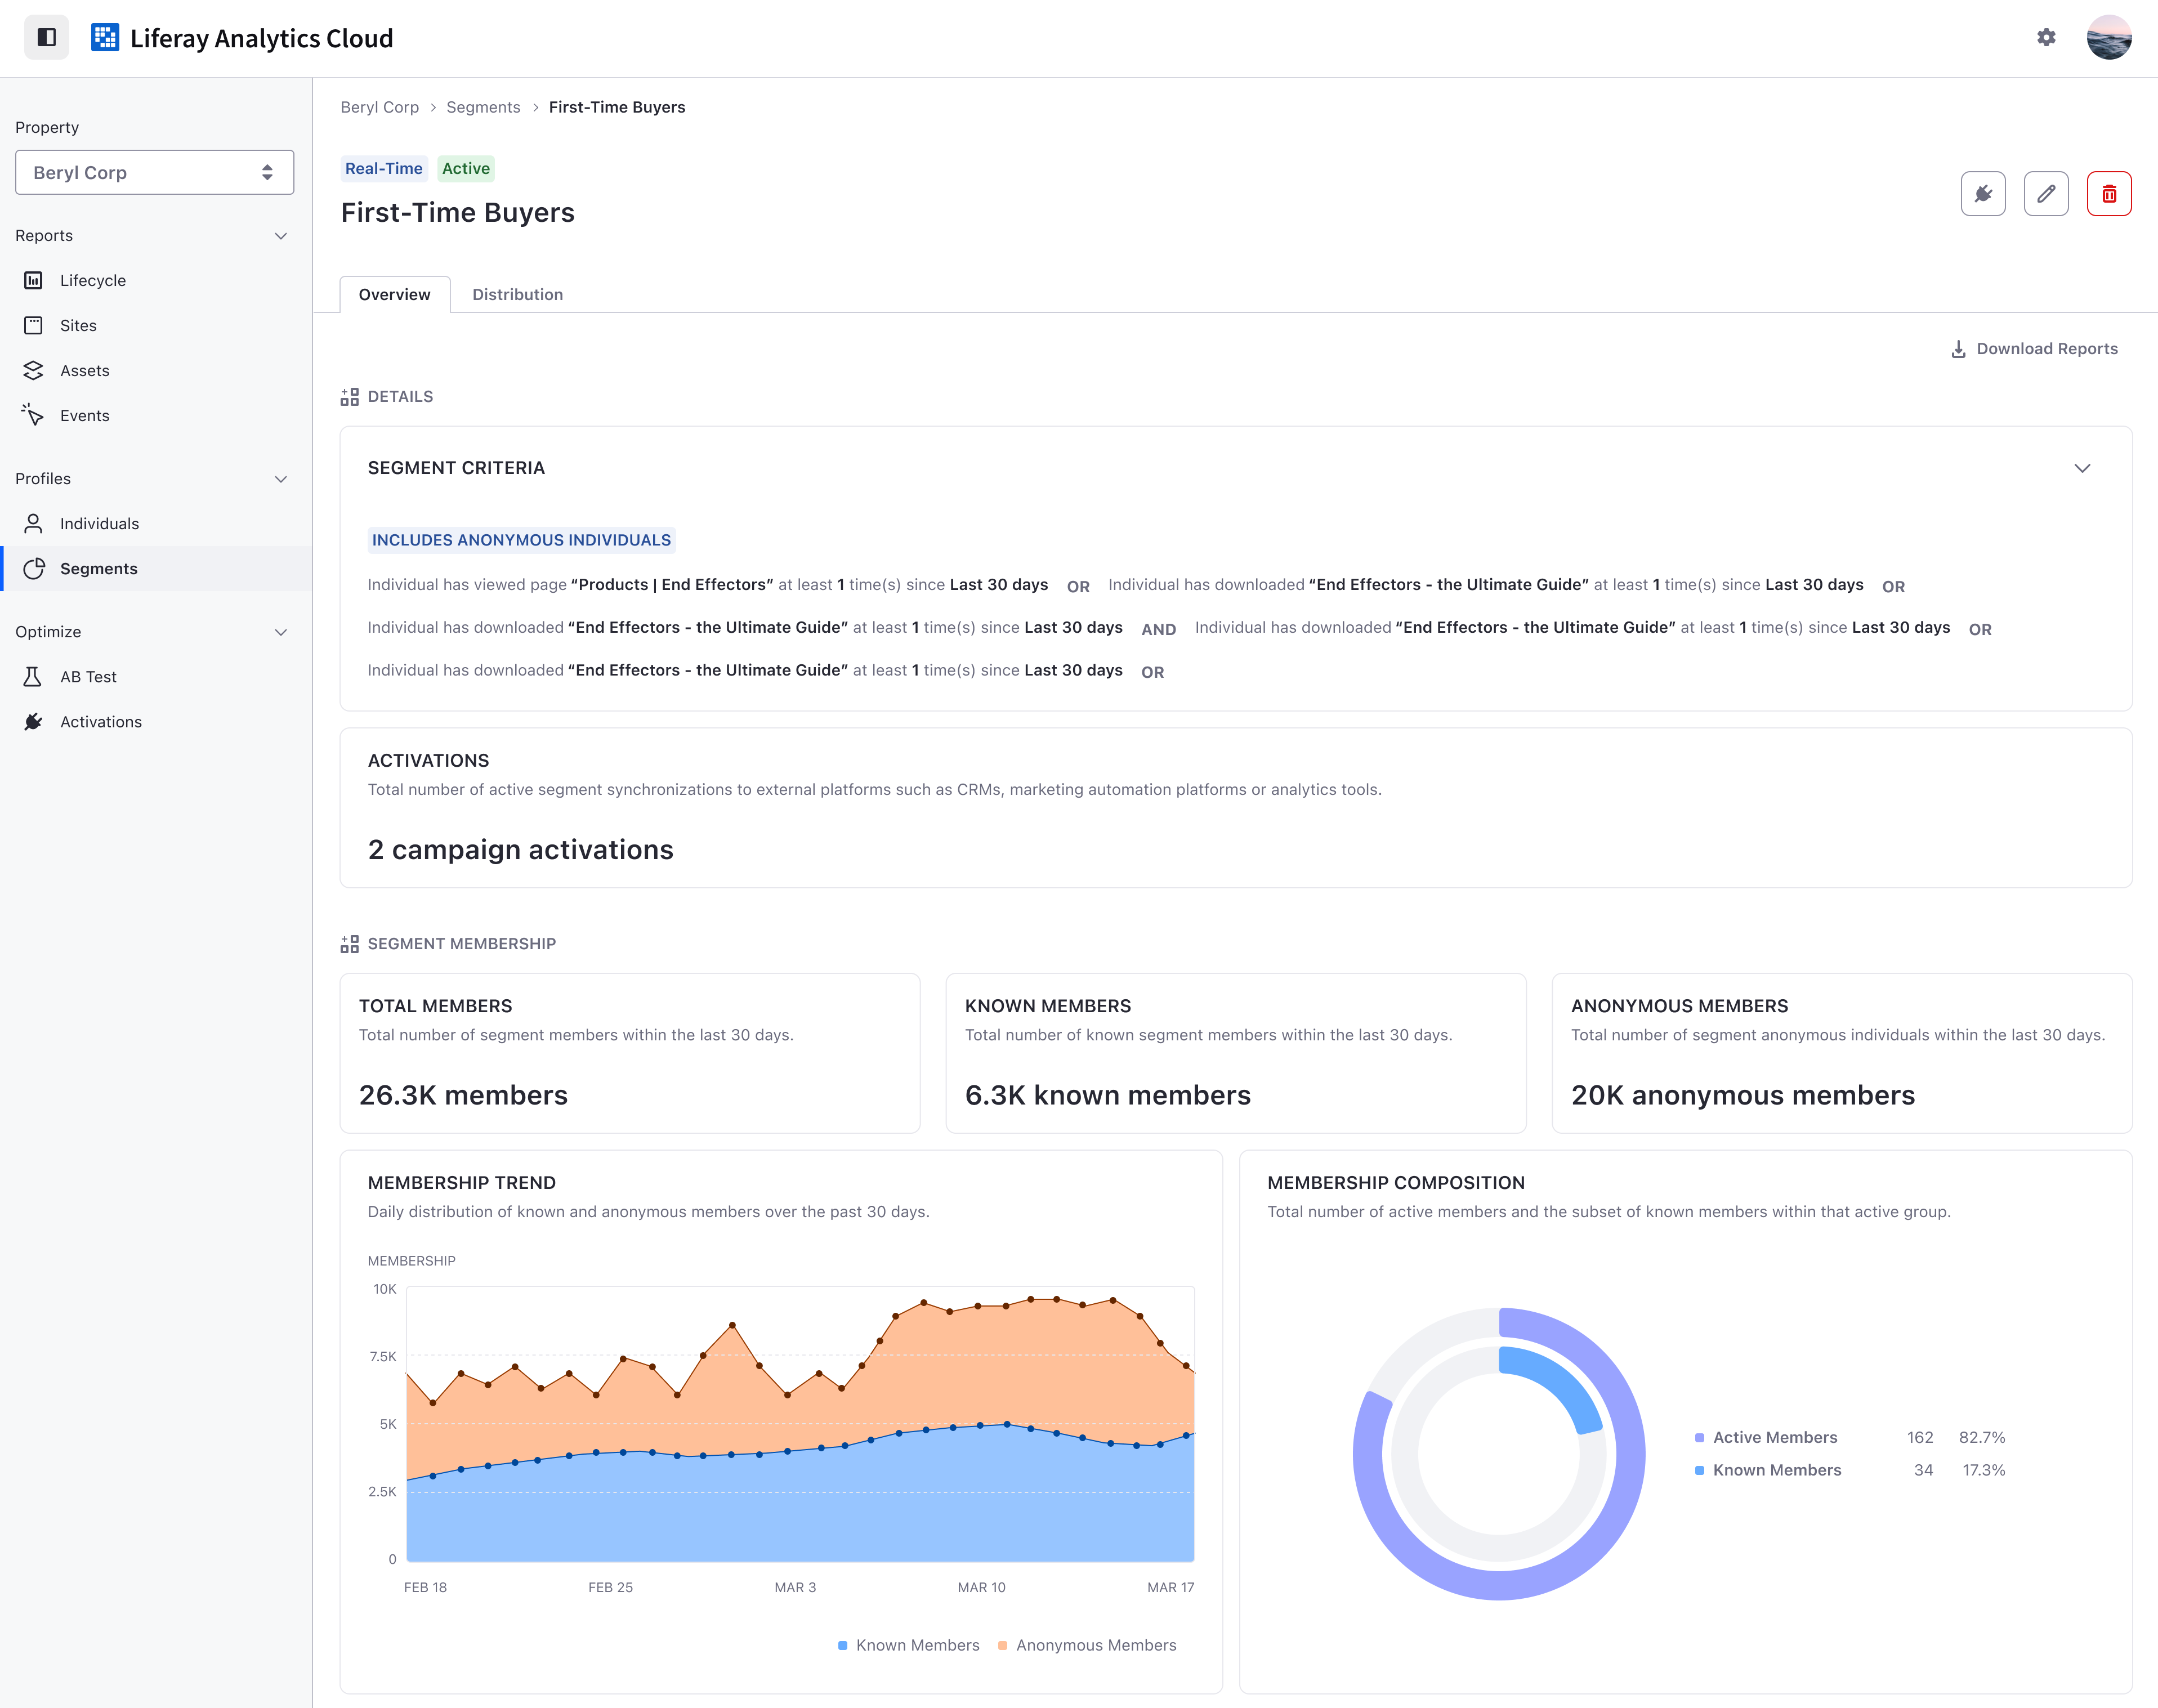The image size is (2158, 1708).
Task: Switch to the Distribution tab
Action: point(517,294)
